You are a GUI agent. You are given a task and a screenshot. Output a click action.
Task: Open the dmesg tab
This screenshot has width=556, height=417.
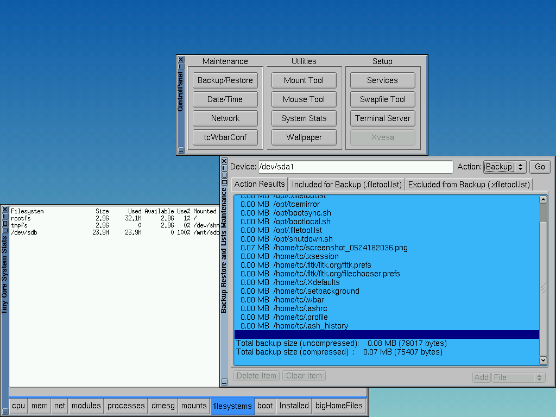[163, 406]
